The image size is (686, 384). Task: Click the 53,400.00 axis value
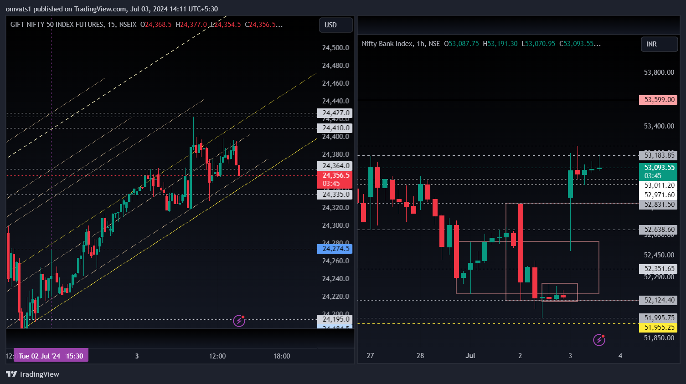[659, 126]
